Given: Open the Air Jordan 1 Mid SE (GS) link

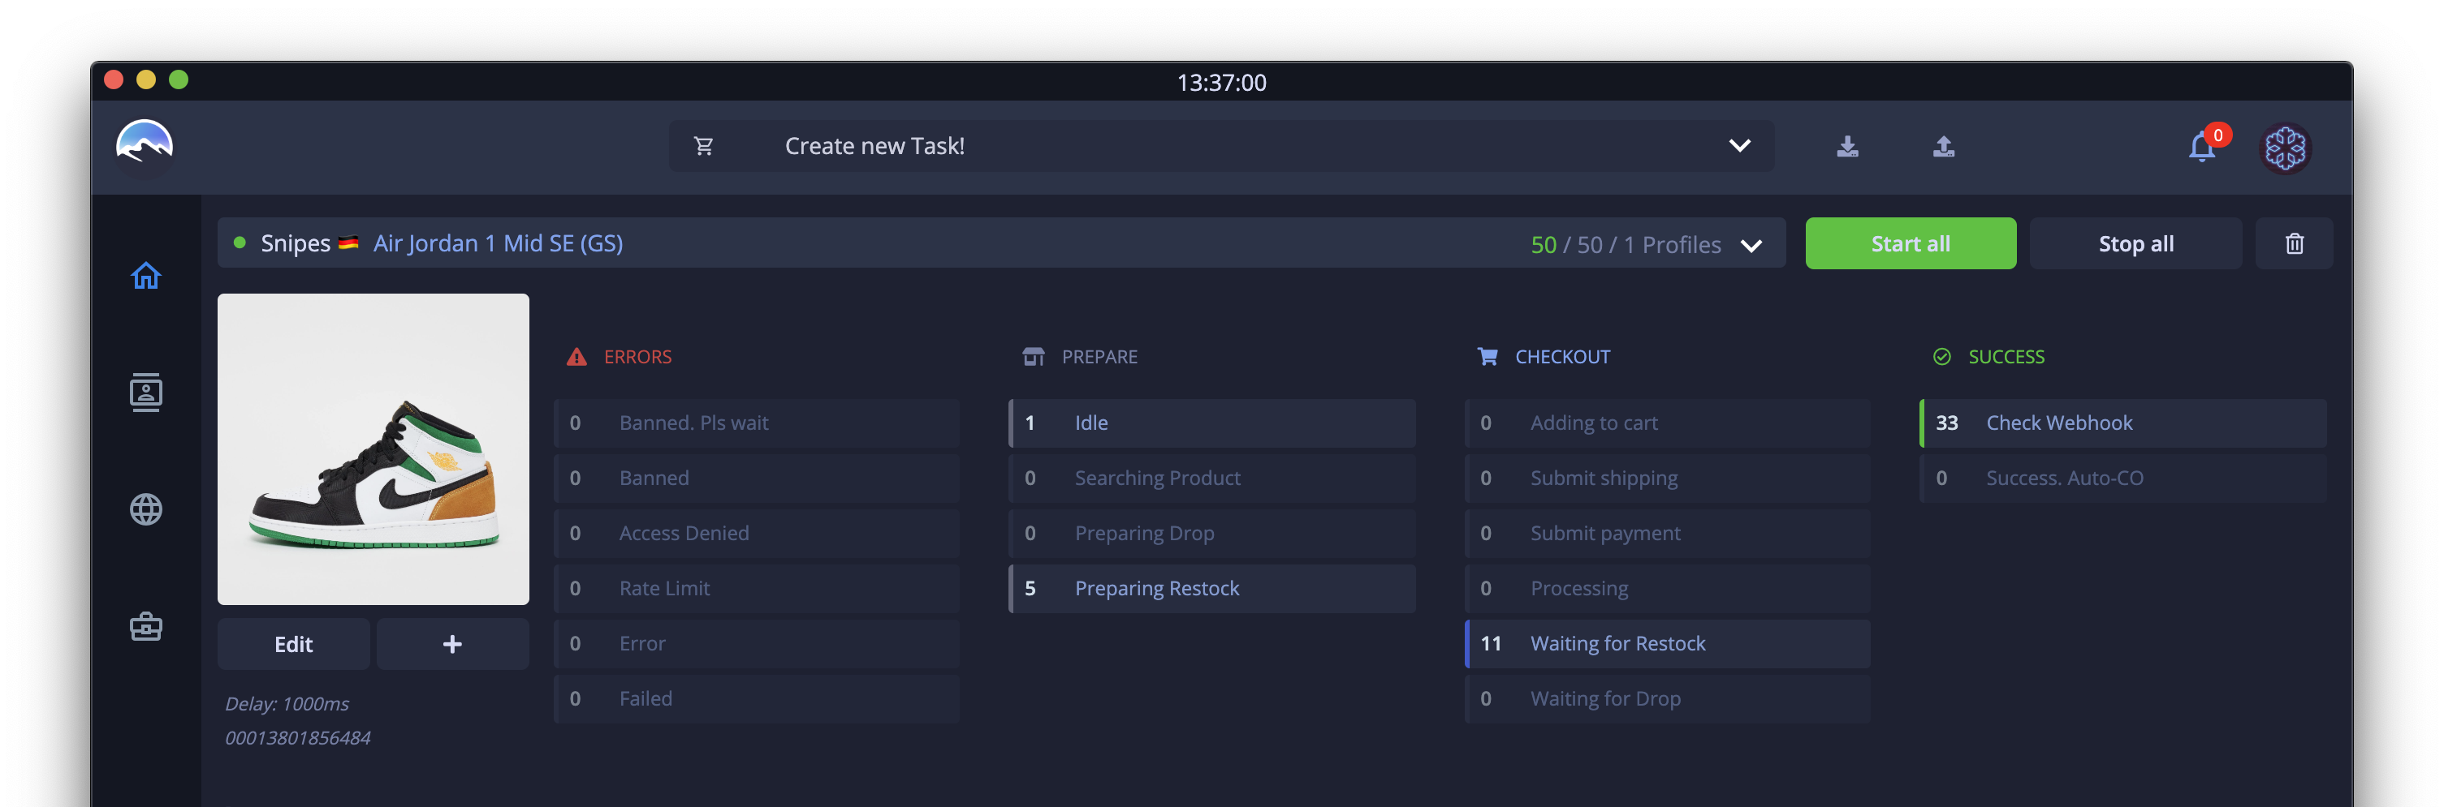Looking at the screenshot, I should click(498, 243).
